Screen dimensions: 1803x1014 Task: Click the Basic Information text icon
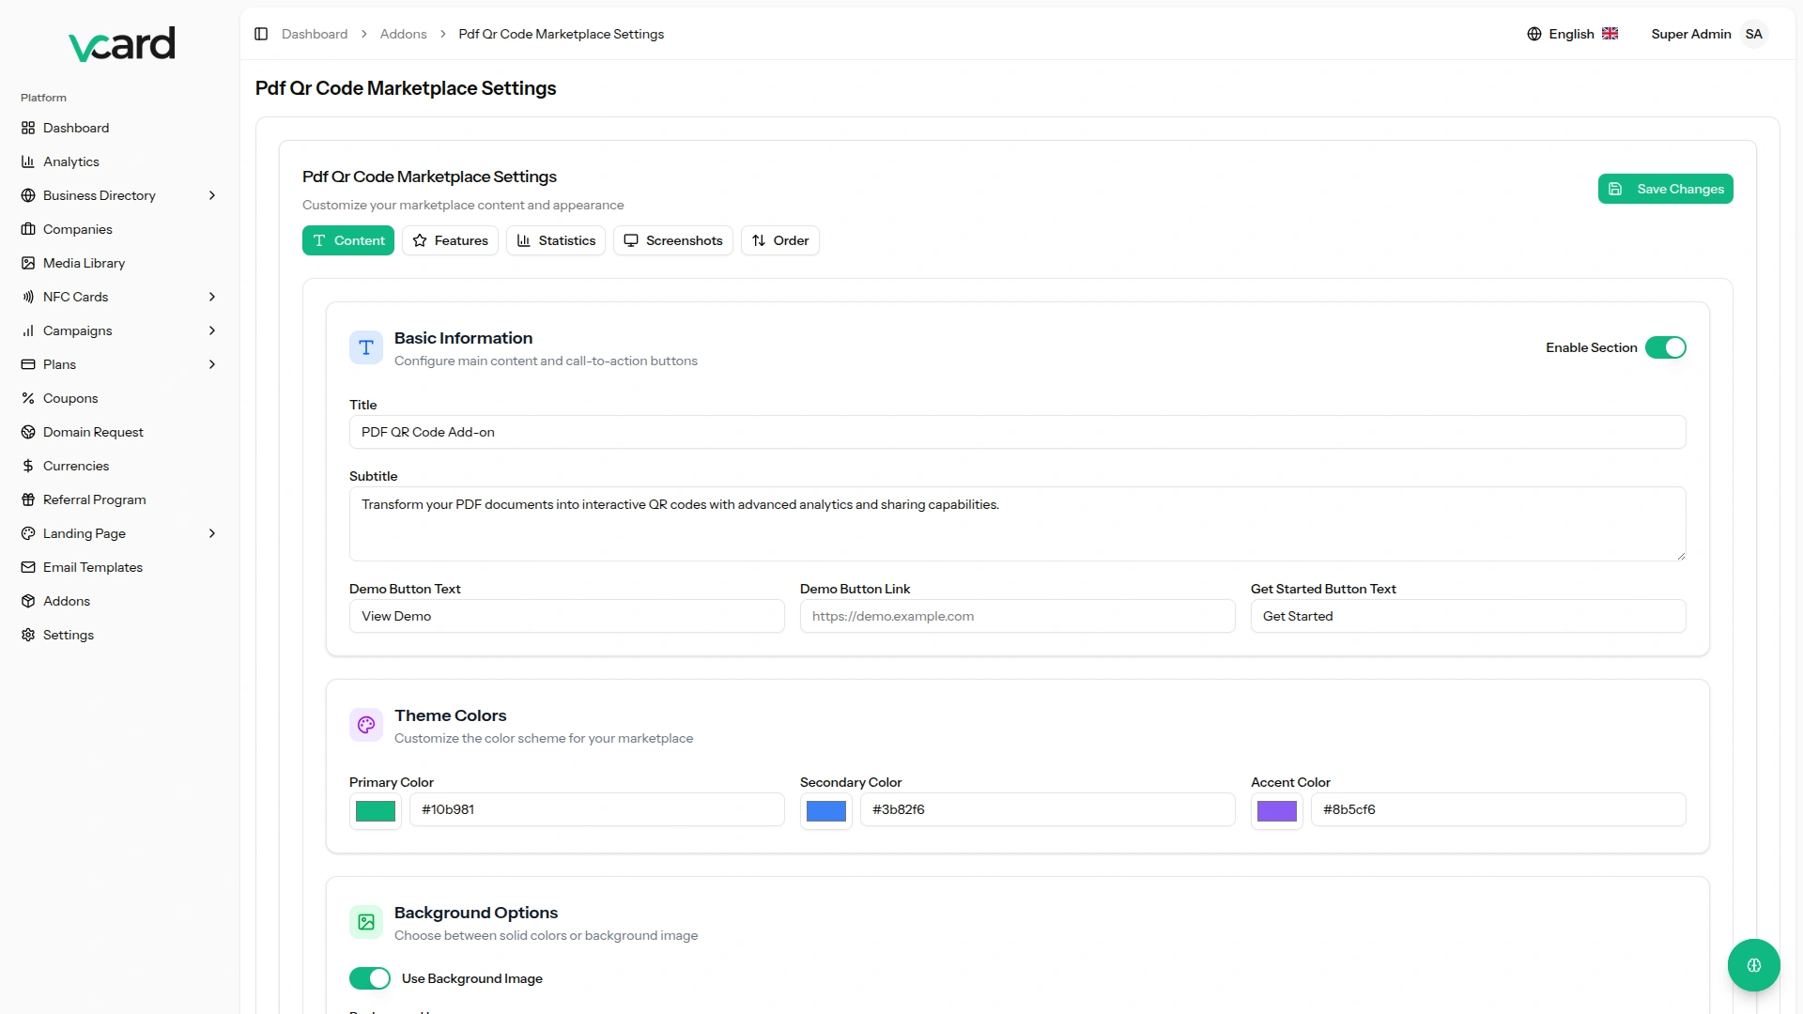[x=366, y=347]
